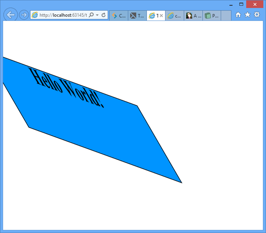The width and height of the screenshot is (266, 233).
Task: Close the currently active tab
Action: pyautogui.click(x=161, y=16)
